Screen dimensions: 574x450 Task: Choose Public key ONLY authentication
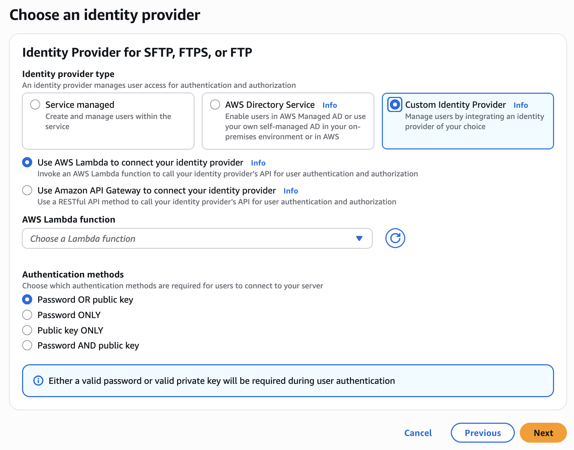(x=27, y=330)
